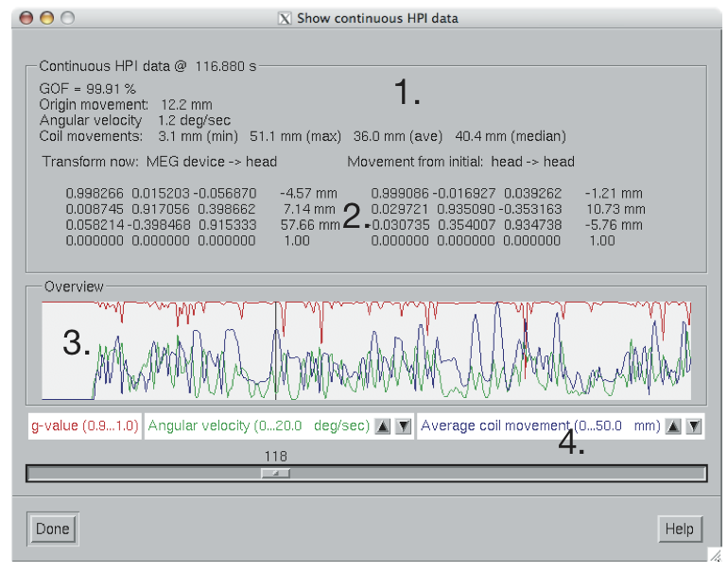Click the Overview plot time cursor line
The height and width of the screenshot is (572, 728).
276,351
